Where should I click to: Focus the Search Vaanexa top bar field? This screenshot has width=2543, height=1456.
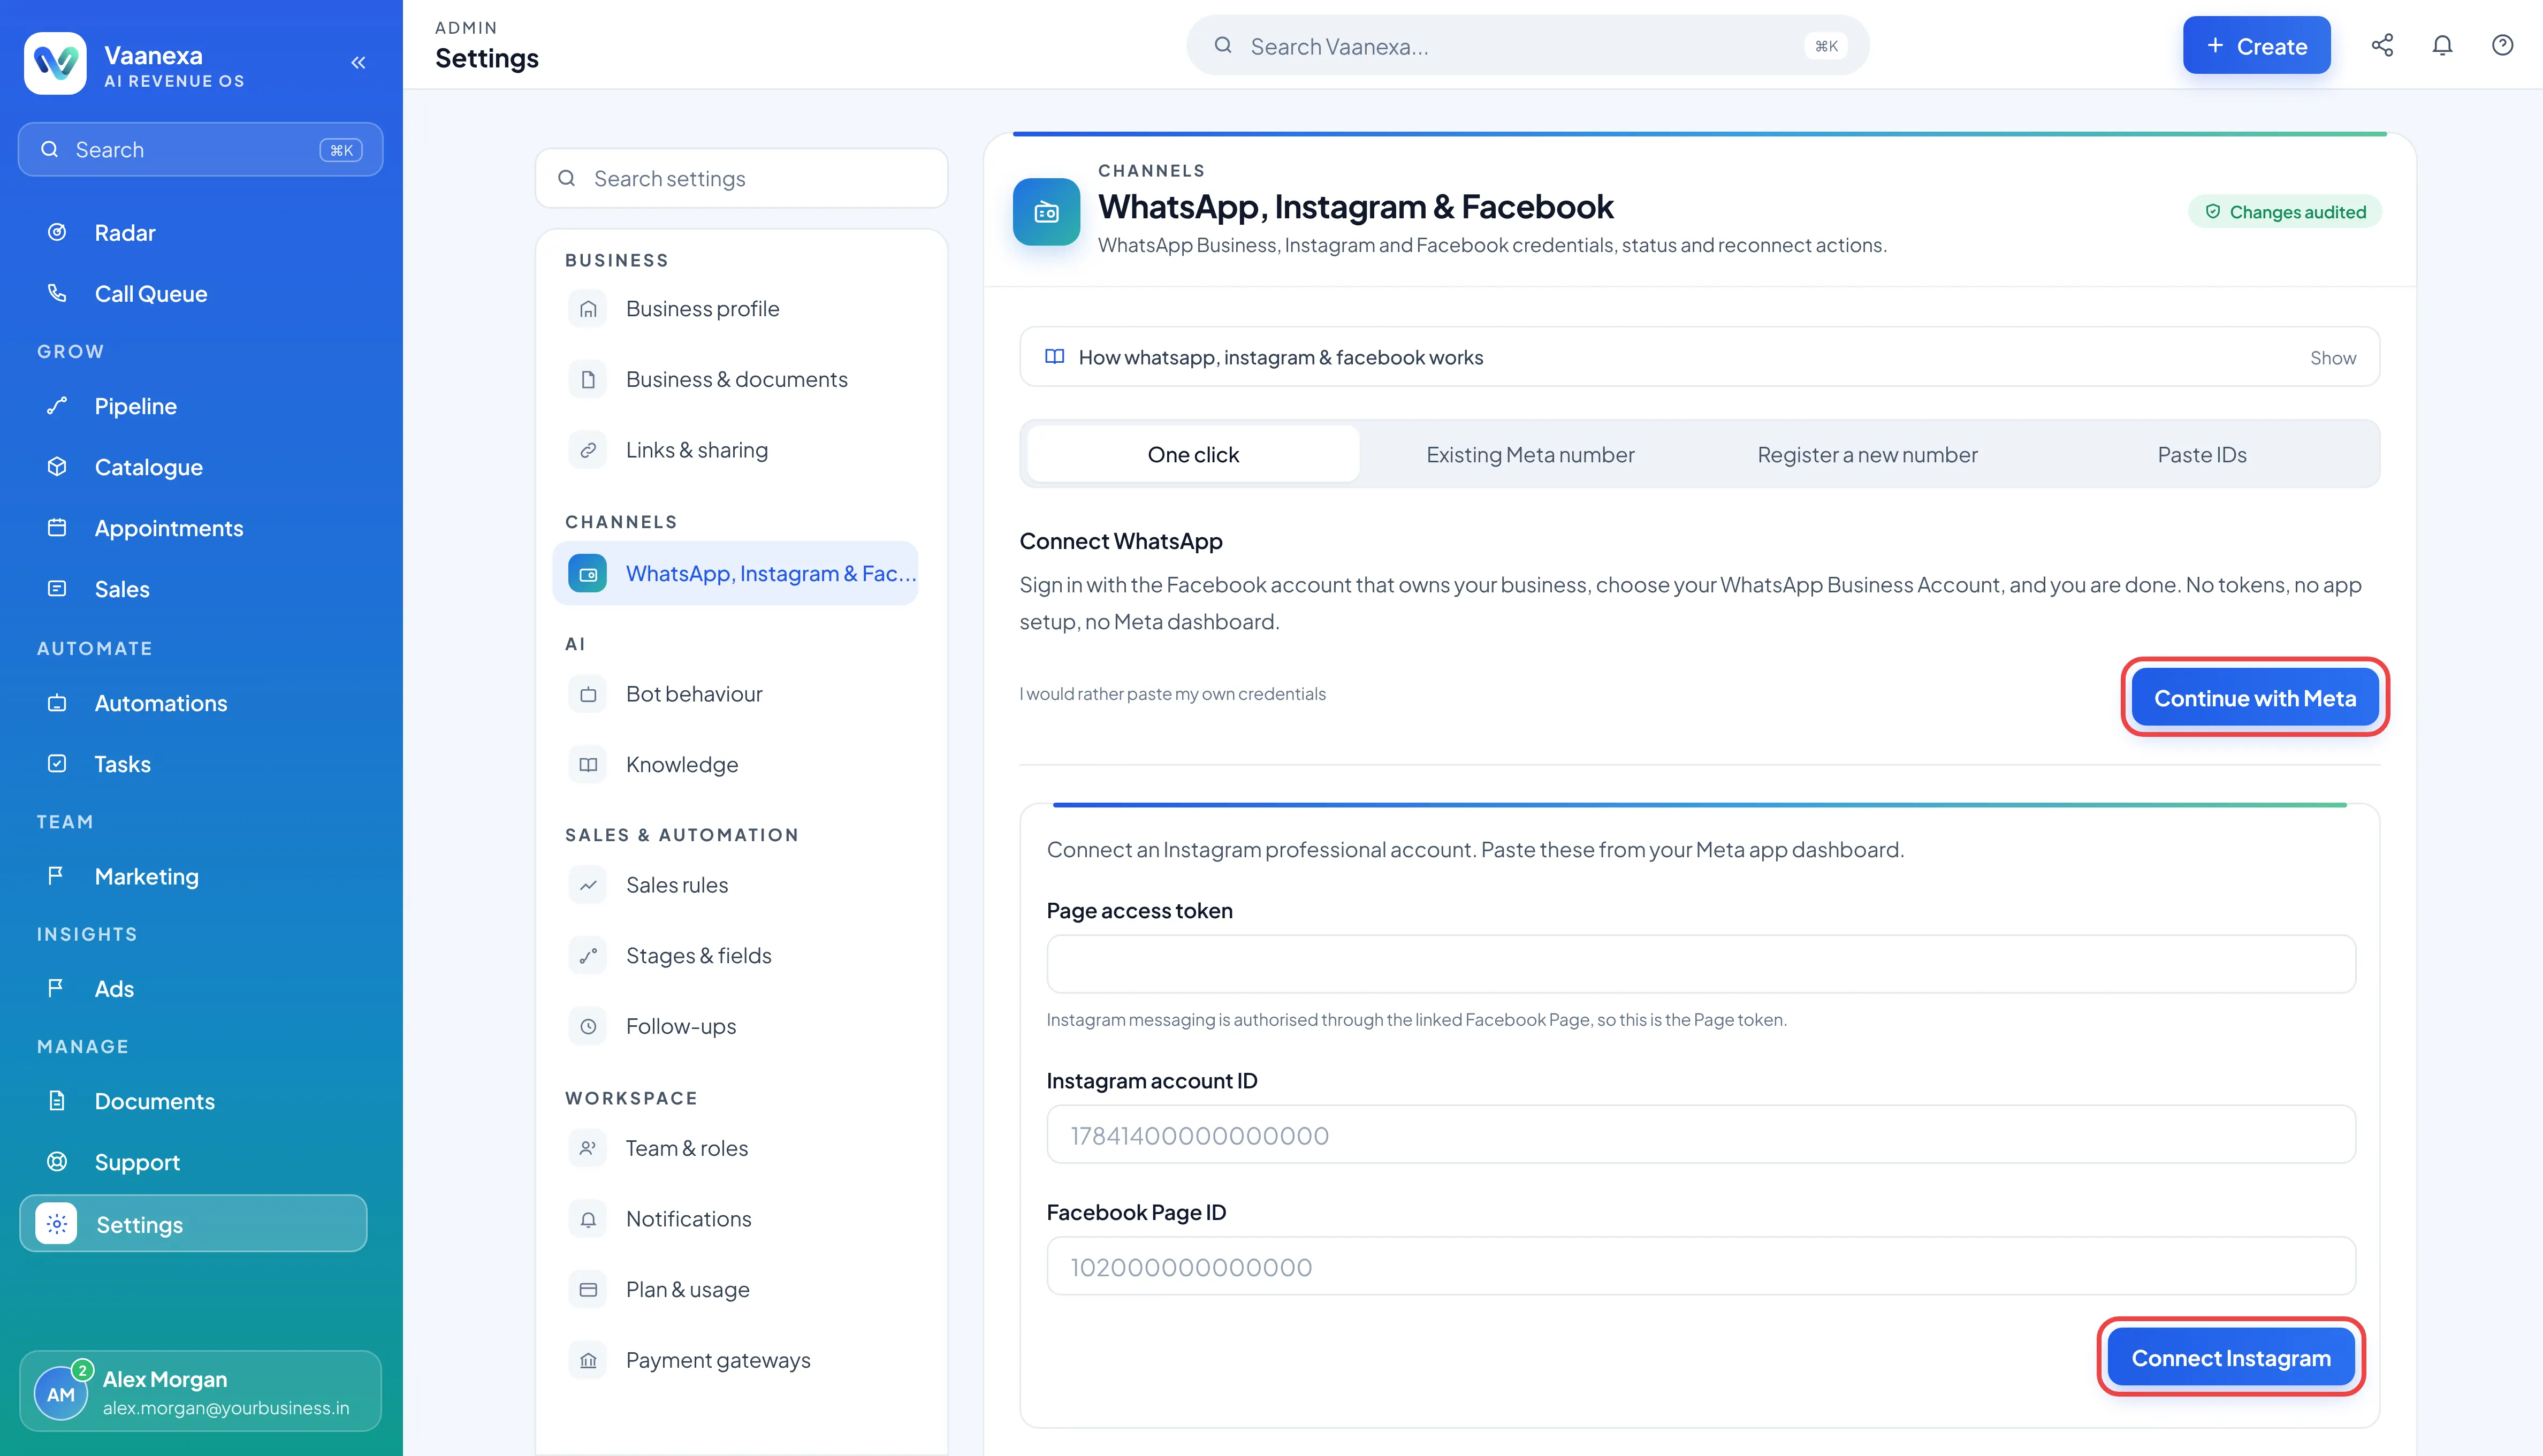point(1527,46)
